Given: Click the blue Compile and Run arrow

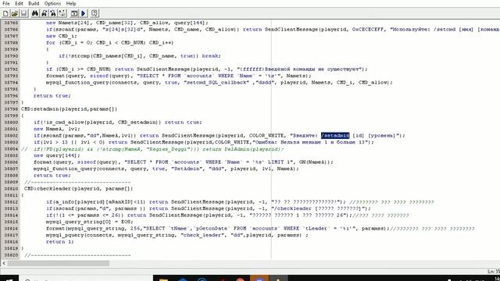Looking at the screenshot, I should (x=84, y=13).
